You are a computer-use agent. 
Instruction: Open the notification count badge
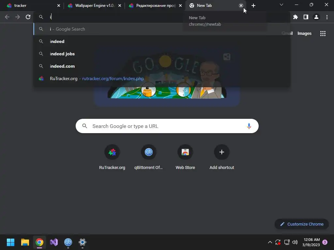point(325,242)
